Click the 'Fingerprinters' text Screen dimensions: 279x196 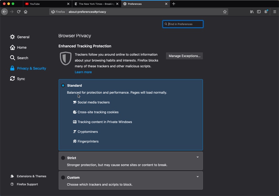[88, 141]
